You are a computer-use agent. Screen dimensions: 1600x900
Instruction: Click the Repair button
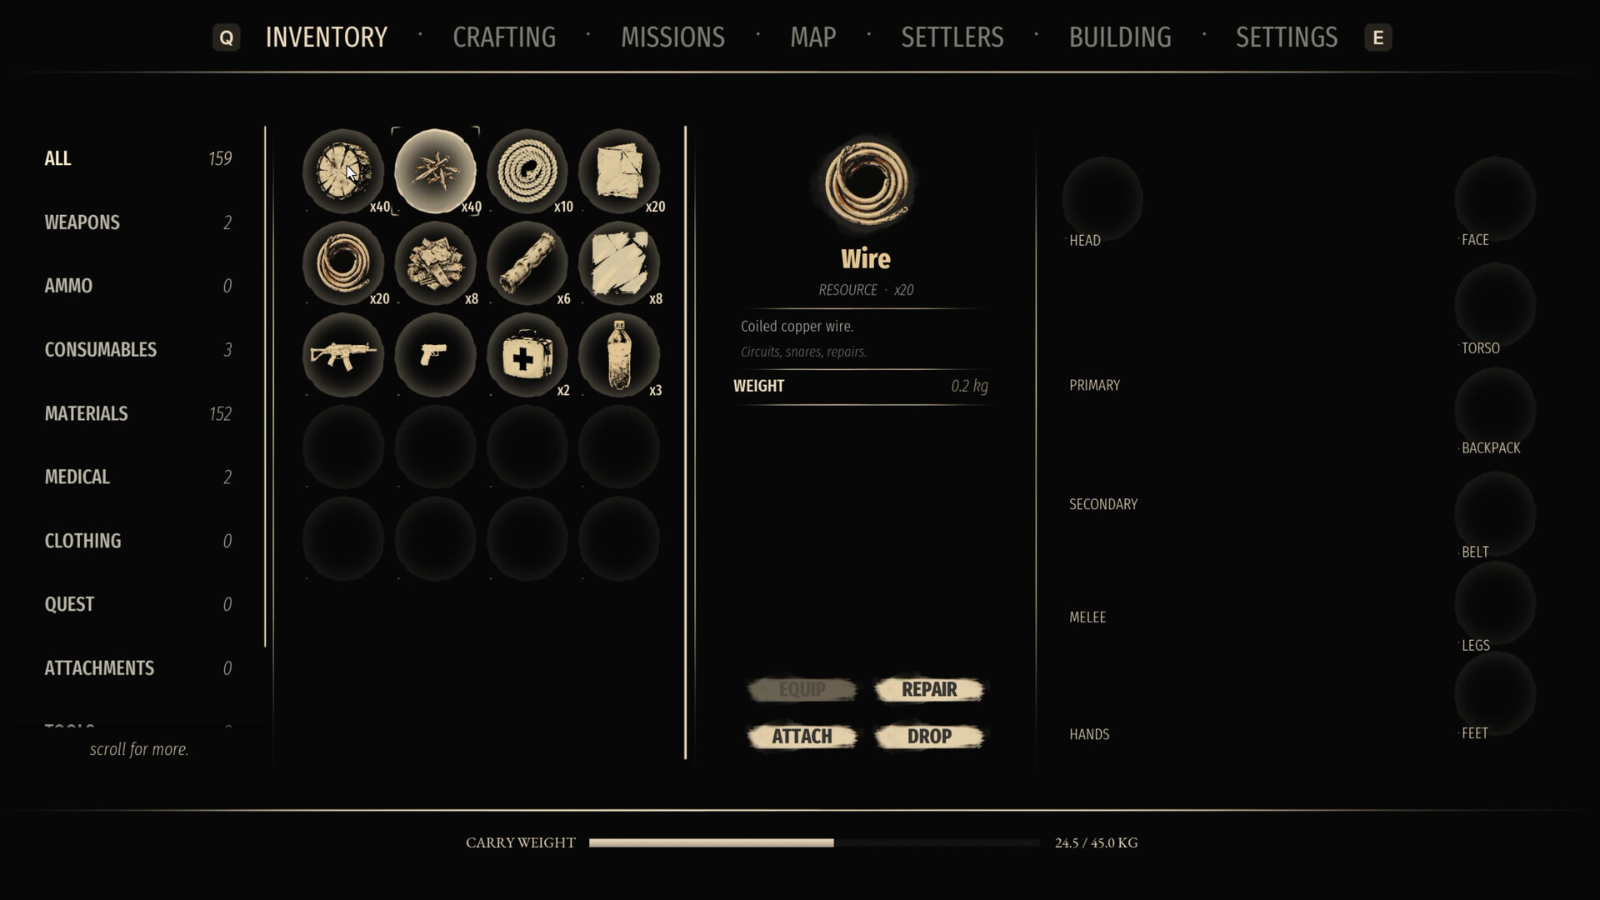pyautogui.click(x=929, y=689)
